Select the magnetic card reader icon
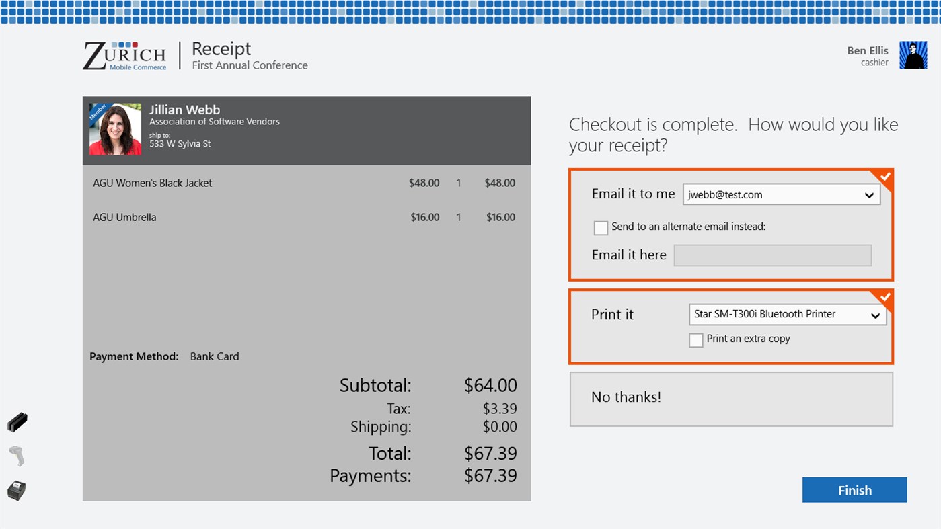The width and height of the screenshot is (941, 529). [x=17, y=421]
